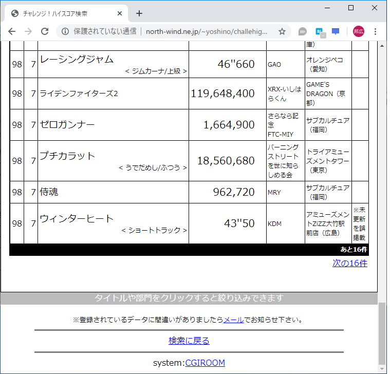390x374 pixels.
Task: Click the browser back arrow
Action: click(12, 31)
